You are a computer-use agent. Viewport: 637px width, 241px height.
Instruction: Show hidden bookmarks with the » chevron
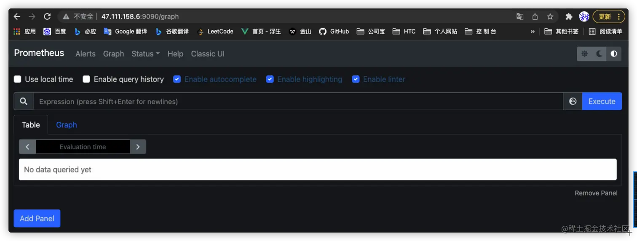point(533,32)
